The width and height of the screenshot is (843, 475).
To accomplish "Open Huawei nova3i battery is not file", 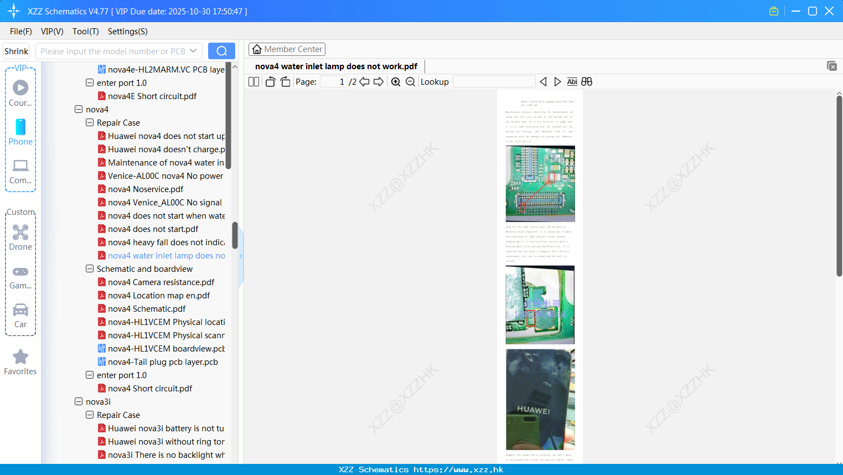I will 166,428.
